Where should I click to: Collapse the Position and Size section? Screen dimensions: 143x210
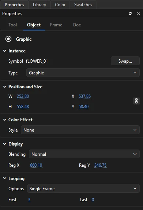(4, 86)
